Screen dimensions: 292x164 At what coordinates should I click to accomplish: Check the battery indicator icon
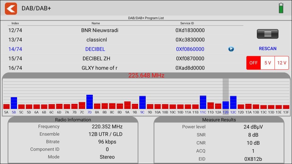pyautogui.click(x=281, y=8)
